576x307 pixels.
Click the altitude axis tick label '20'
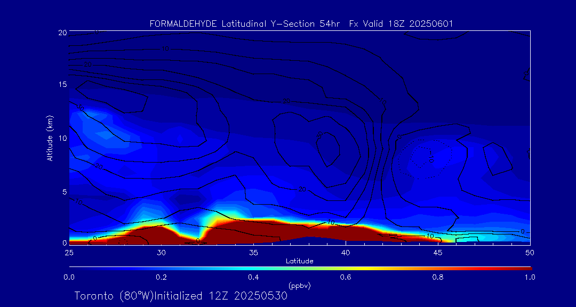(62, 33)
